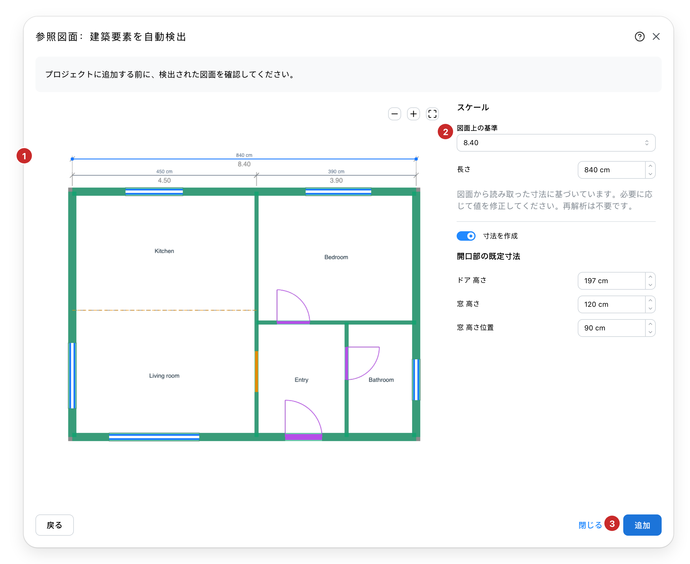690x564 pixels.
Task: Toggle the 寸法を作成 switch
Action: [x=466, y=236]
